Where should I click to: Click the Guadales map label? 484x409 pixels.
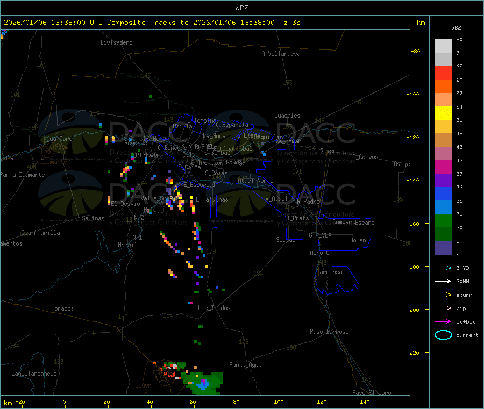(287, 116)
